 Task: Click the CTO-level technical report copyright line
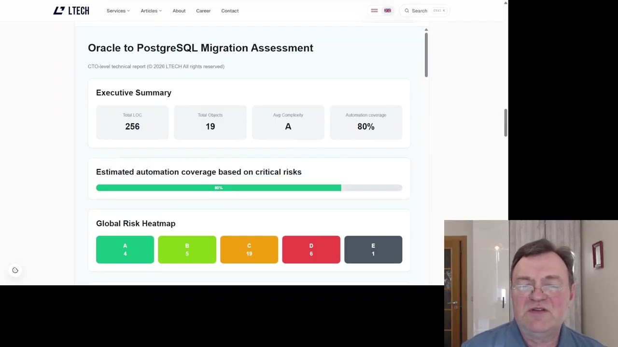pyautogui.click(x=156, y=67)
